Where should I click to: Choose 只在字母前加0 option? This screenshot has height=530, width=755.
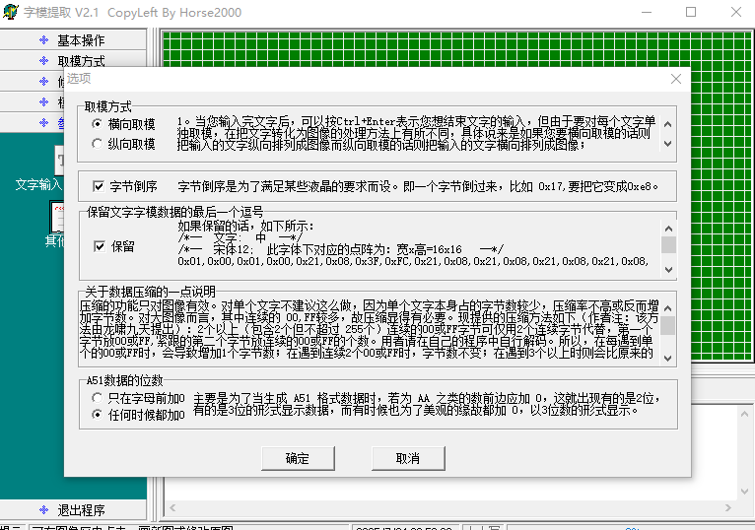[x=97, y=397]
